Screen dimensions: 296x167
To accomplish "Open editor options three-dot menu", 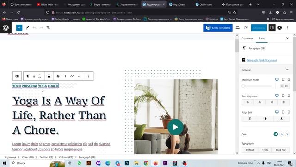I will click(287, 28).
